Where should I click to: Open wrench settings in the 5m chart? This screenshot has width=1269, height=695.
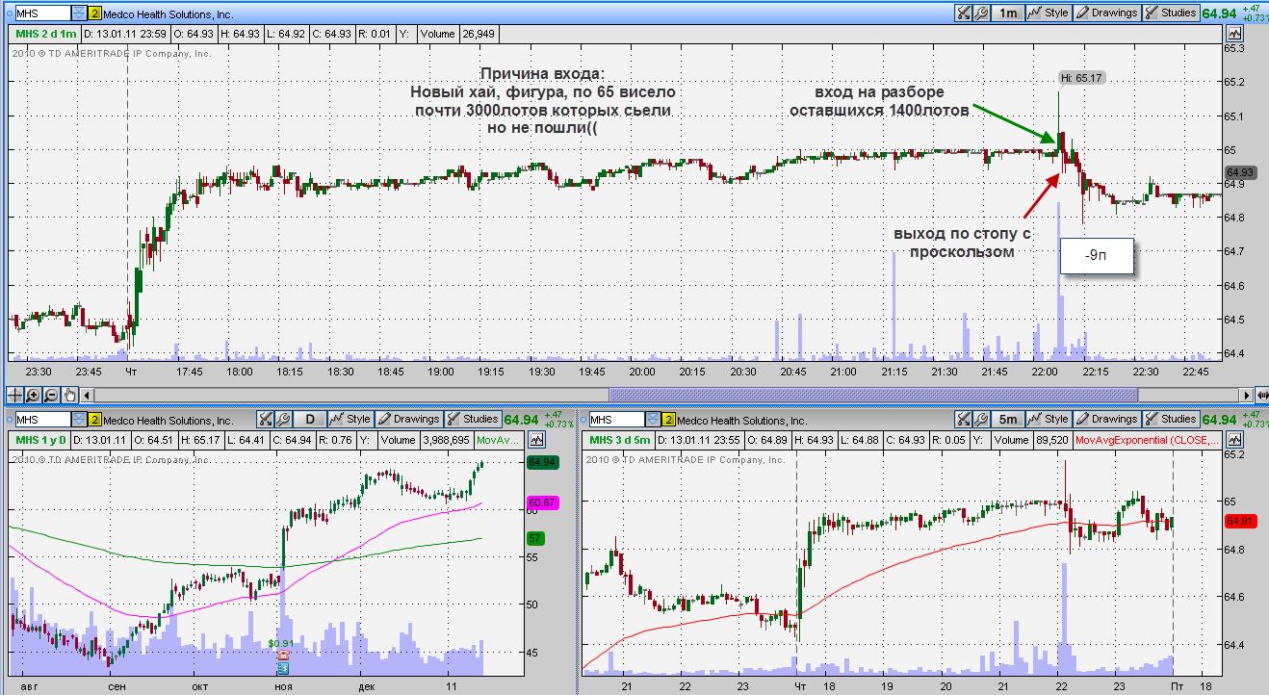pyautogui.click(x=981, y=420)
